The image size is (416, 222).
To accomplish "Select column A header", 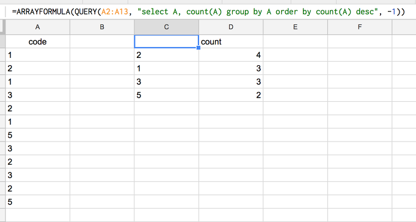I will (x=38, y=27).
